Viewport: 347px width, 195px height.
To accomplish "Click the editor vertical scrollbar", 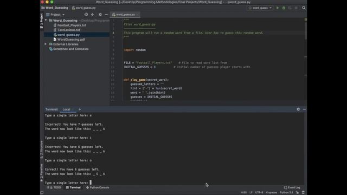I will click(x=306, y=30).
